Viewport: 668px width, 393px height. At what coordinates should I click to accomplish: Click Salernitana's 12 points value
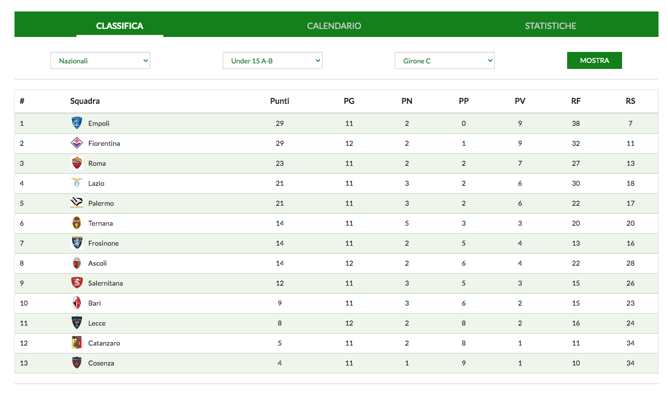[x=280, y=283]
